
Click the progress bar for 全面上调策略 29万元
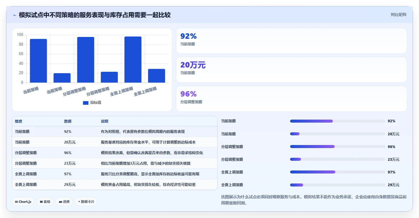click(337, 185)
